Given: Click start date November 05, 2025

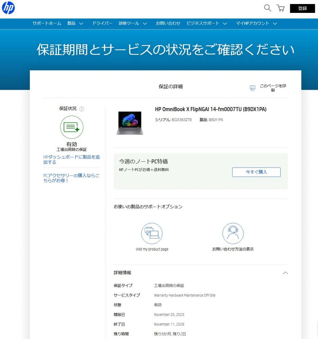Looking at the screenshot, I should click(x=169, y=315).
